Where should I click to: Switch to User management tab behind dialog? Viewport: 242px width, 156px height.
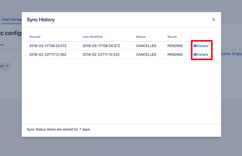12,19
